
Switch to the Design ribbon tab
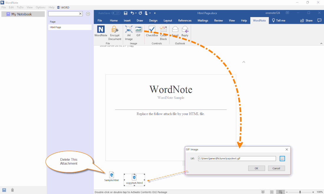[153, 20]
